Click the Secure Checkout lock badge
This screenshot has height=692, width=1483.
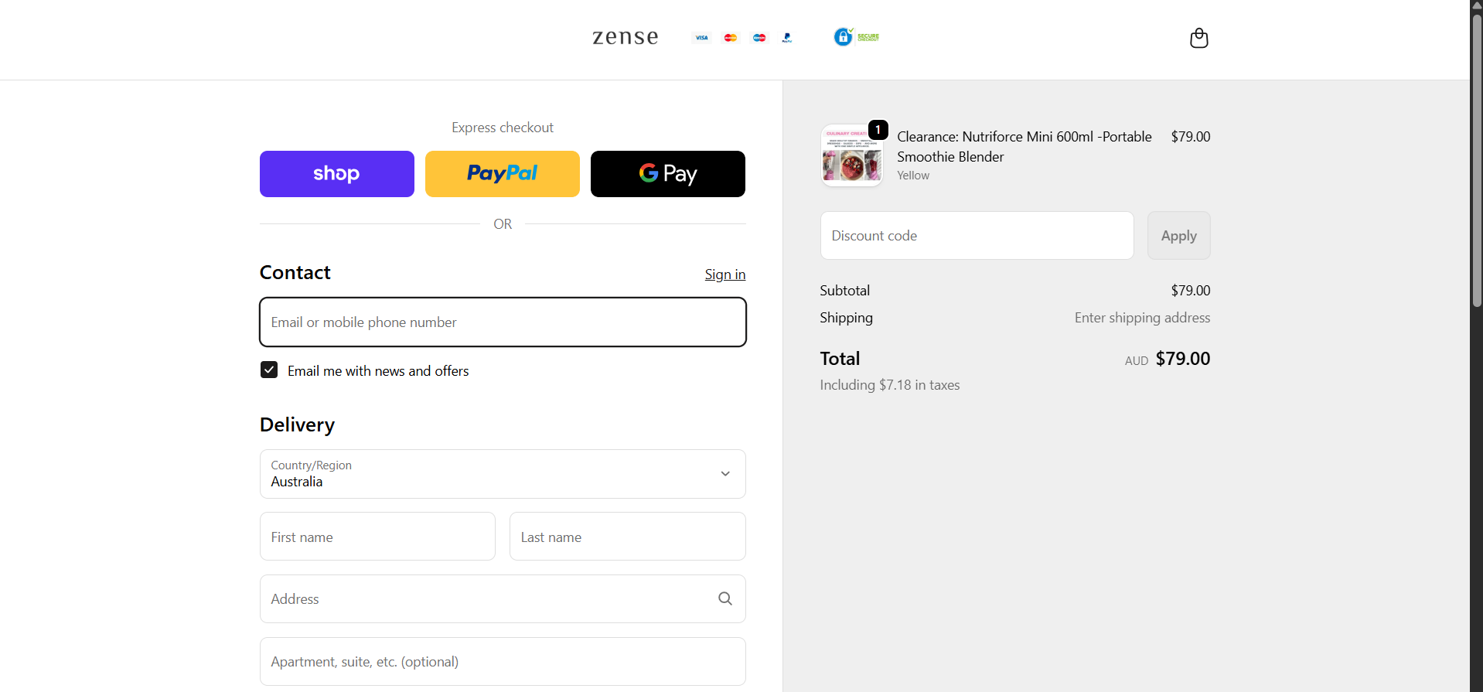click(857, 36)
